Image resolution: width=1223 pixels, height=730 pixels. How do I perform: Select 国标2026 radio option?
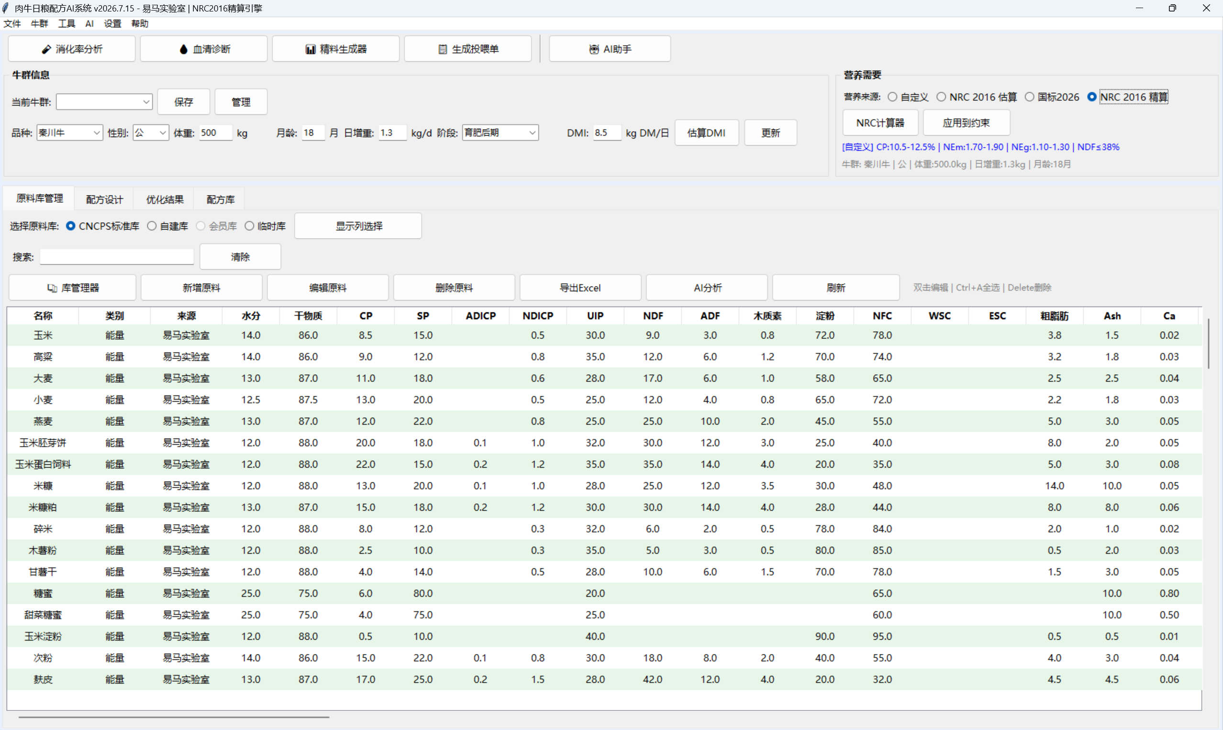[1030, 97]
